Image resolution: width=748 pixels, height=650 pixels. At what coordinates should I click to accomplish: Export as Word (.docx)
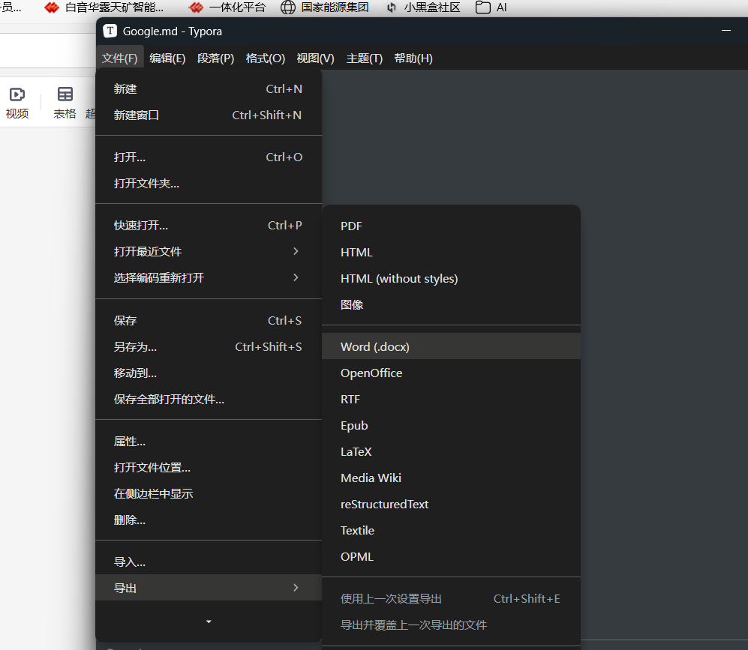tap(452, 346)
